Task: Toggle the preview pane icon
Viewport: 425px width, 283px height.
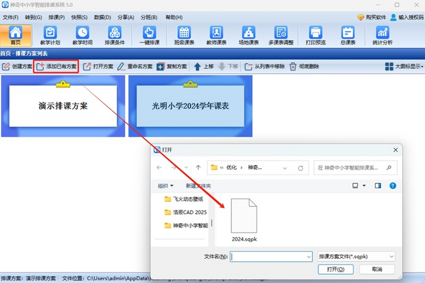Action: pos(378,186)
